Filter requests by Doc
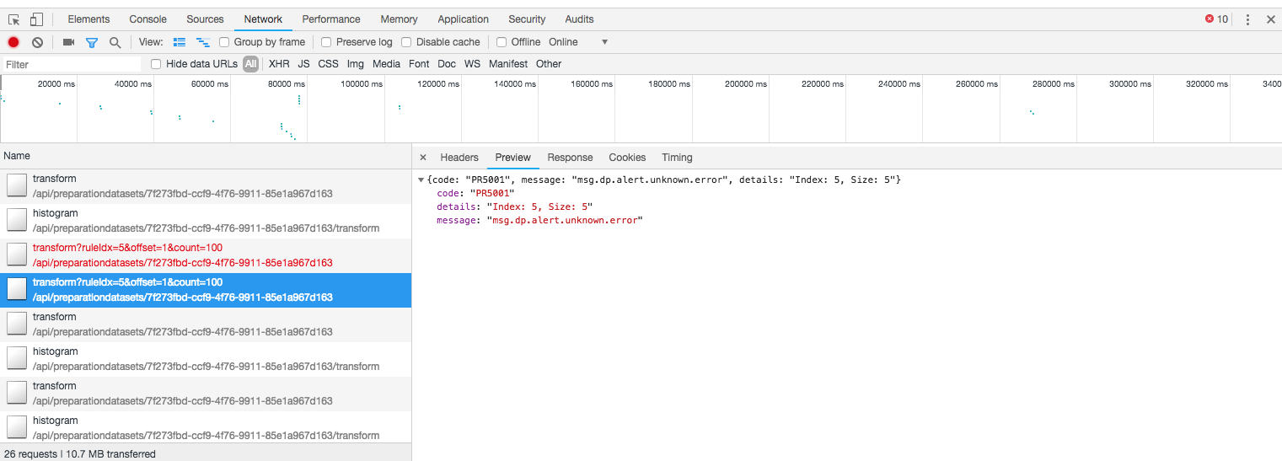 (447, 64)
